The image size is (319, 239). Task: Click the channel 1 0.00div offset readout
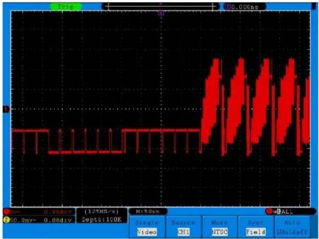(58, 212)
